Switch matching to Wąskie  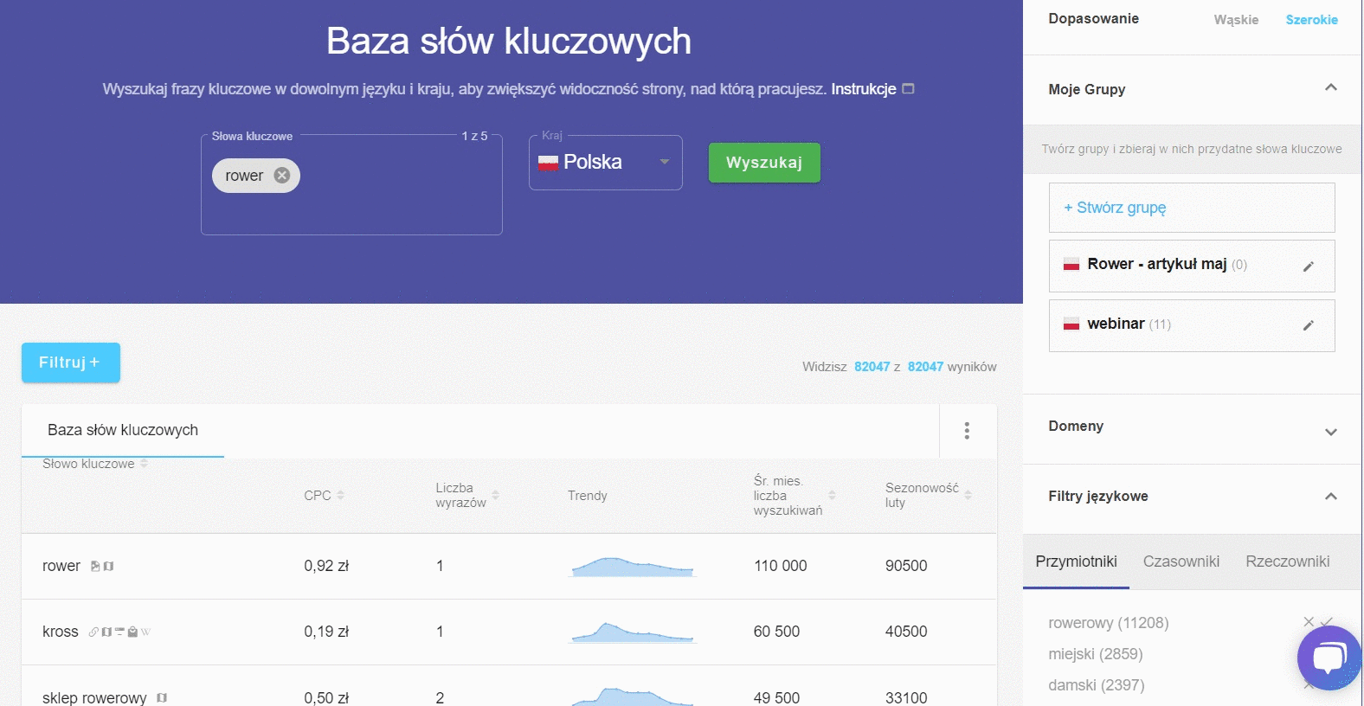click(x=1236, y=20)
